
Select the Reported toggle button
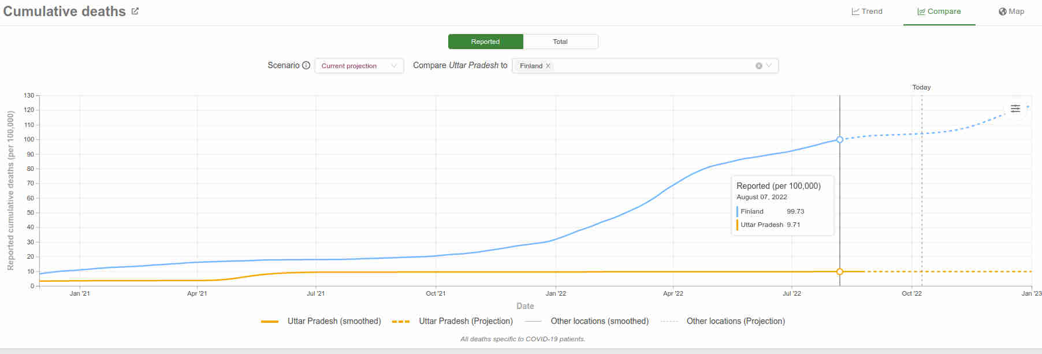pyautogui.click(x=485, y=42)
